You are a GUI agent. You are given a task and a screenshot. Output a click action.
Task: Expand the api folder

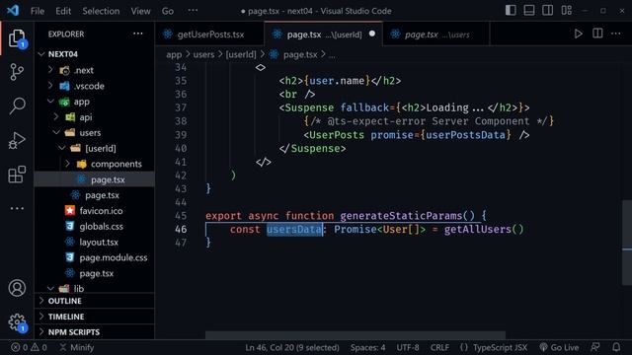[56, 116]
